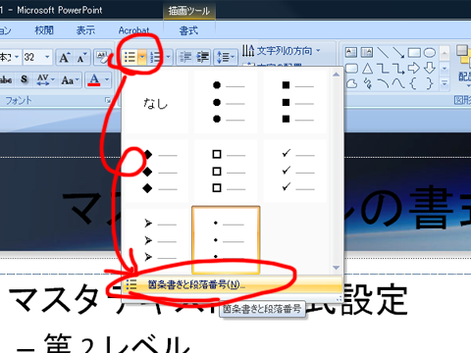This screenshot has height=353, width=471.
Task: Select the elbow connector shape
Action: [x=383, y=69]
